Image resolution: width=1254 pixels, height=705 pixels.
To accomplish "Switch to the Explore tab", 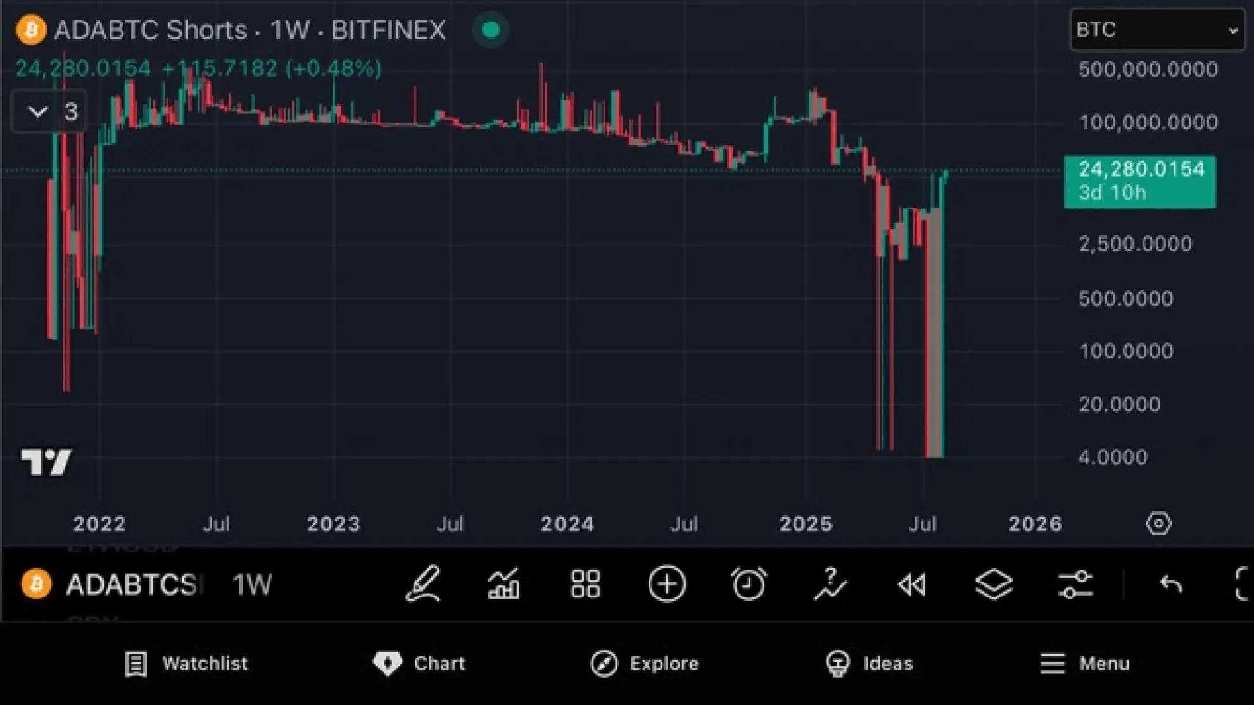I will tap(645, 663).
